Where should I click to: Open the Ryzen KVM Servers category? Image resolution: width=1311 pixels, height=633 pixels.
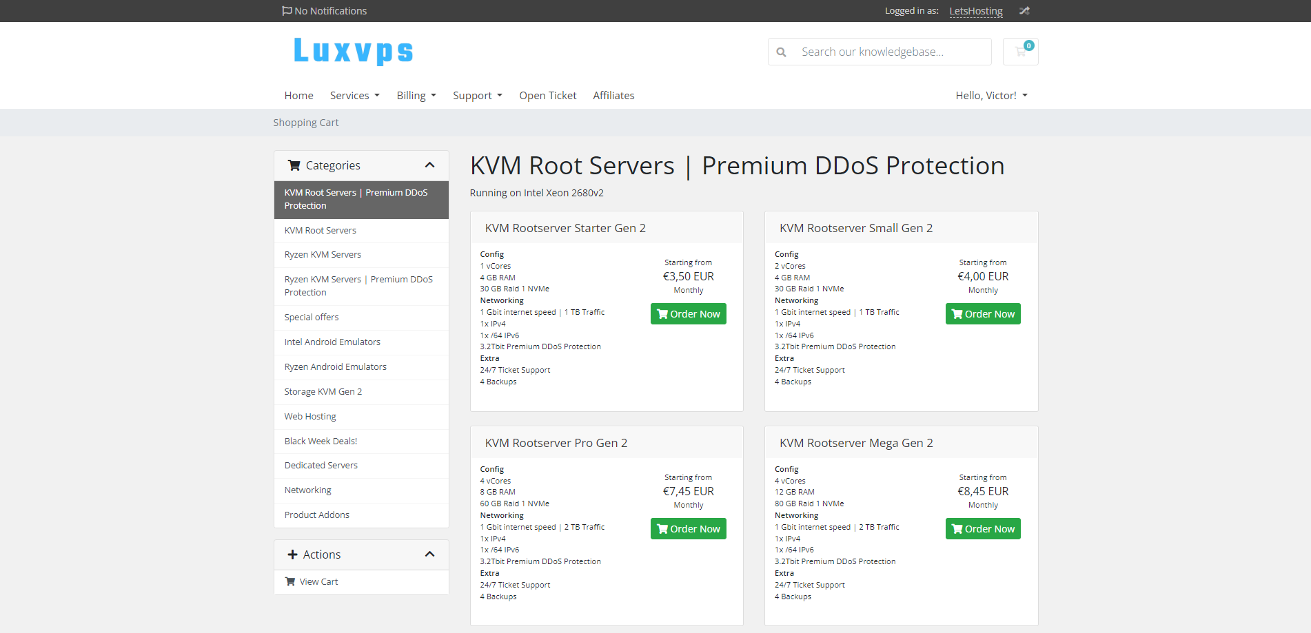361,255
